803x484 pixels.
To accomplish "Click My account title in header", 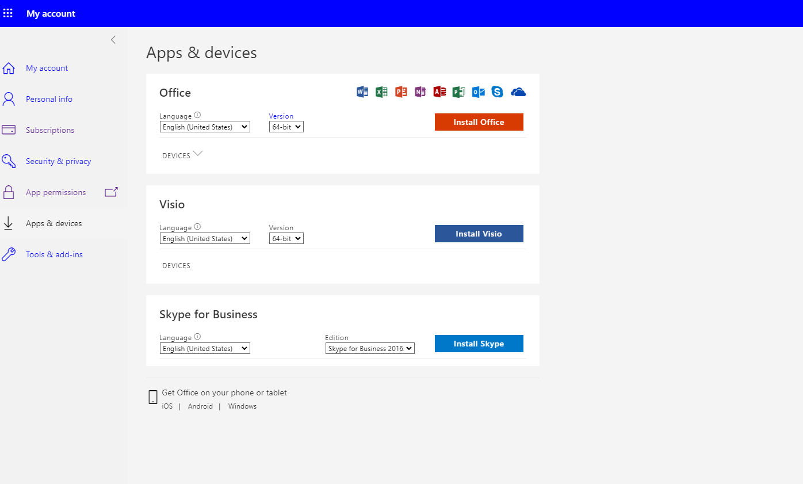I will pyautogui.click(x=51, y=14).
